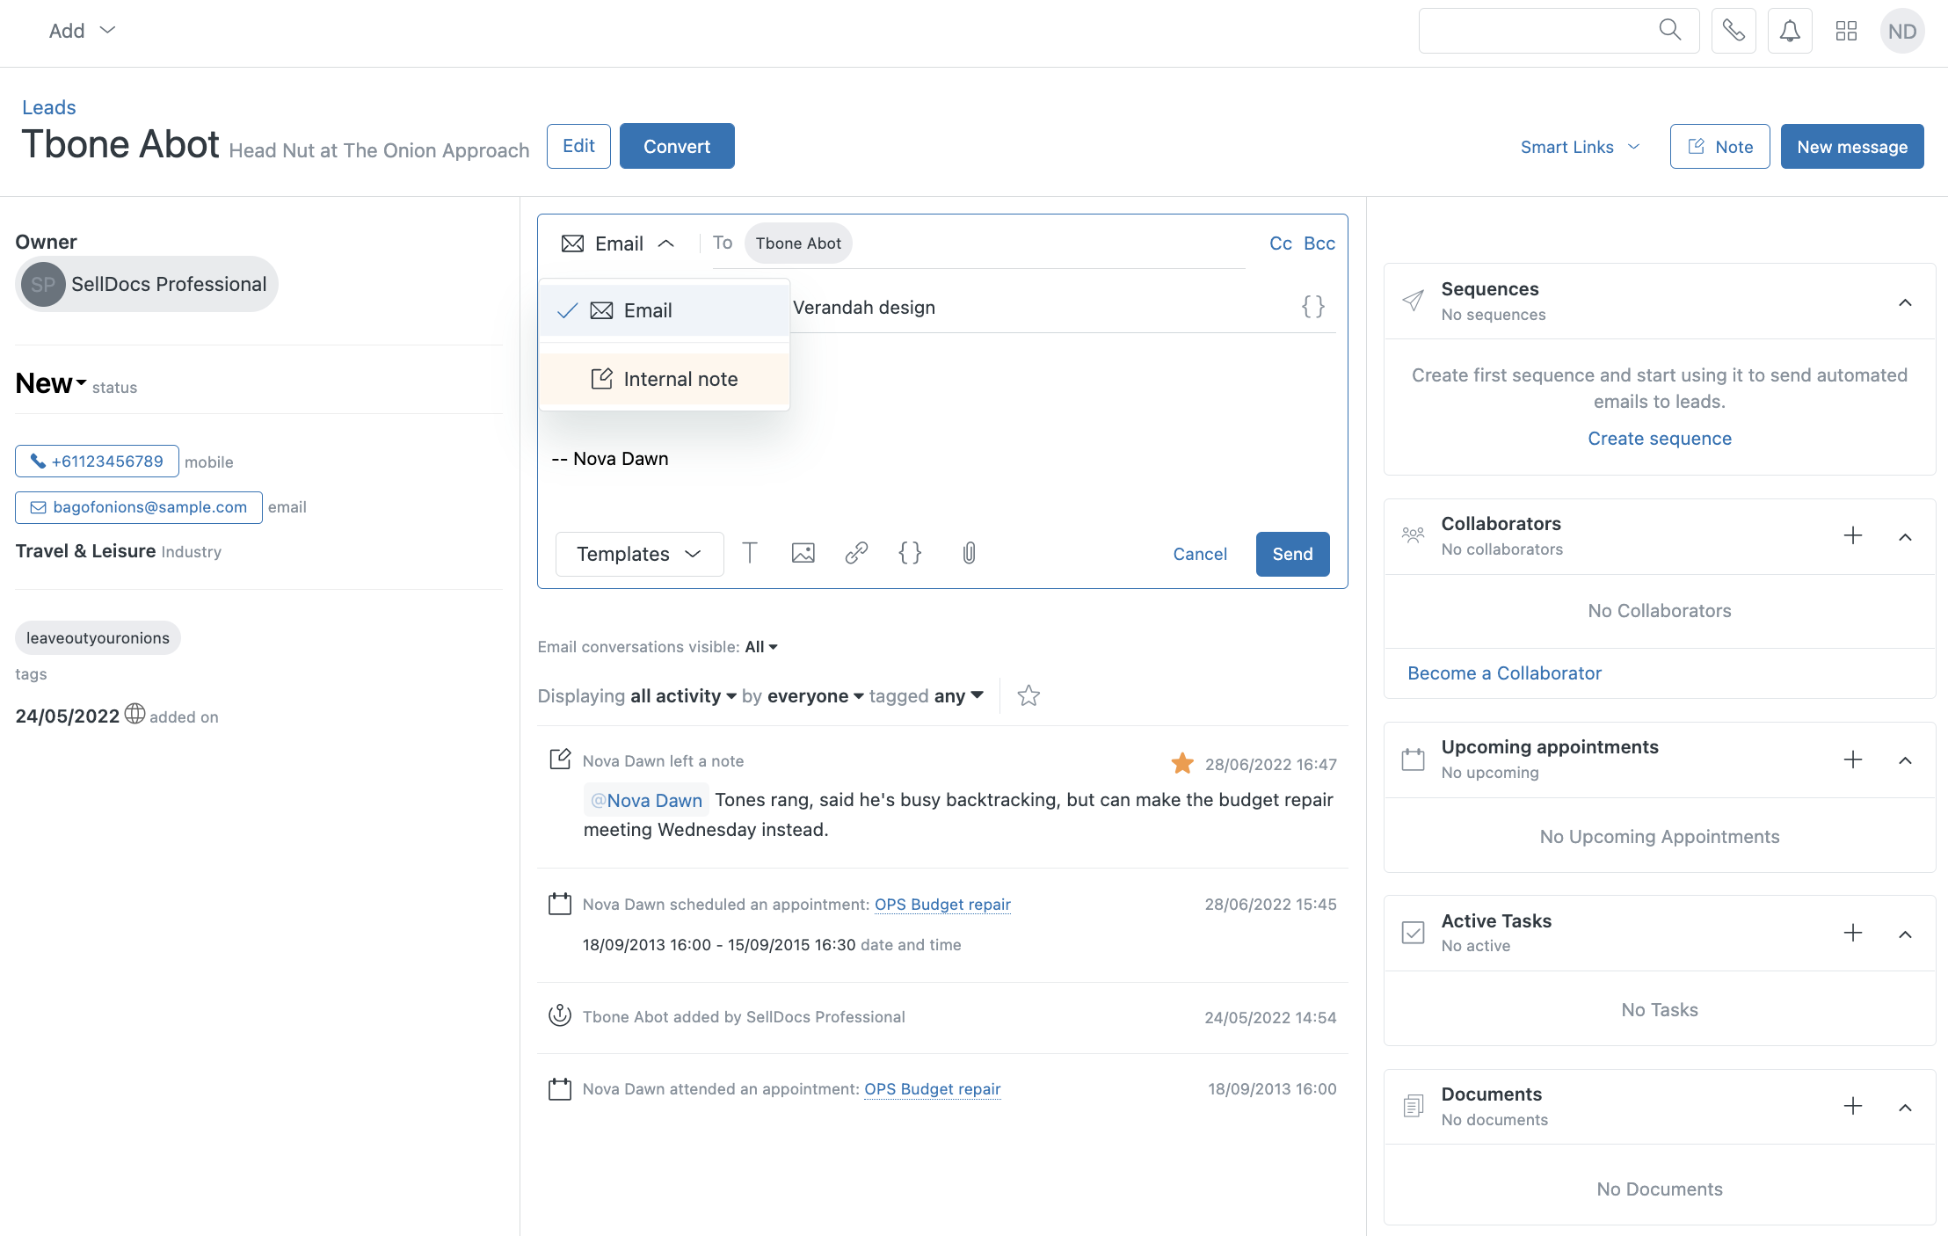
Task: Click the attachment paperclip icon
Action: 969,553
